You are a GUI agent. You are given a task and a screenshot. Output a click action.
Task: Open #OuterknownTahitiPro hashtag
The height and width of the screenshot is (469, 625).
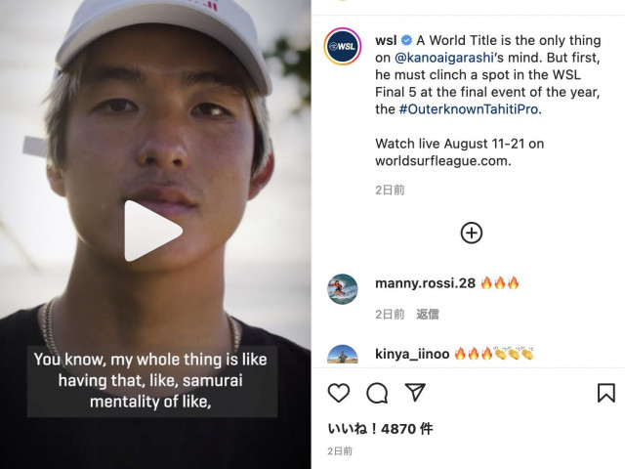coord(469,109)
